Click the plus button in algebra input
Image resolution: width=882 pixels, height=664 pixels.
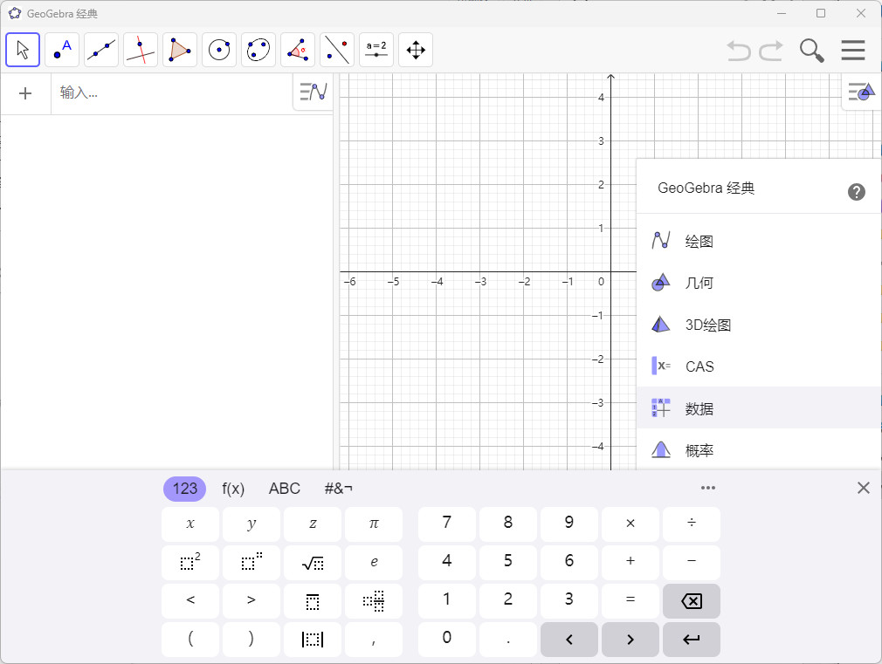(25, 93)
